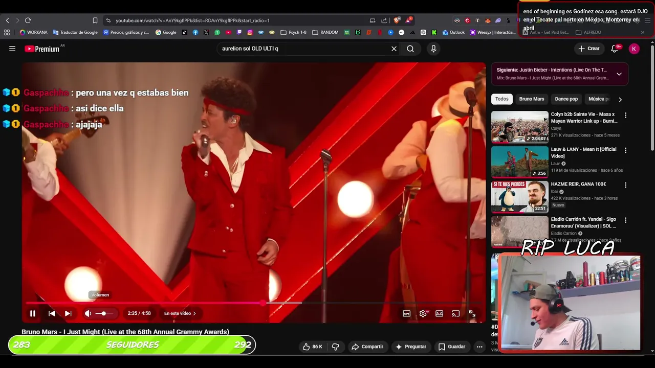This screenshot has height=368, width=655.
Task: Open YouTube notifications bell
Action: pos(615,49)
